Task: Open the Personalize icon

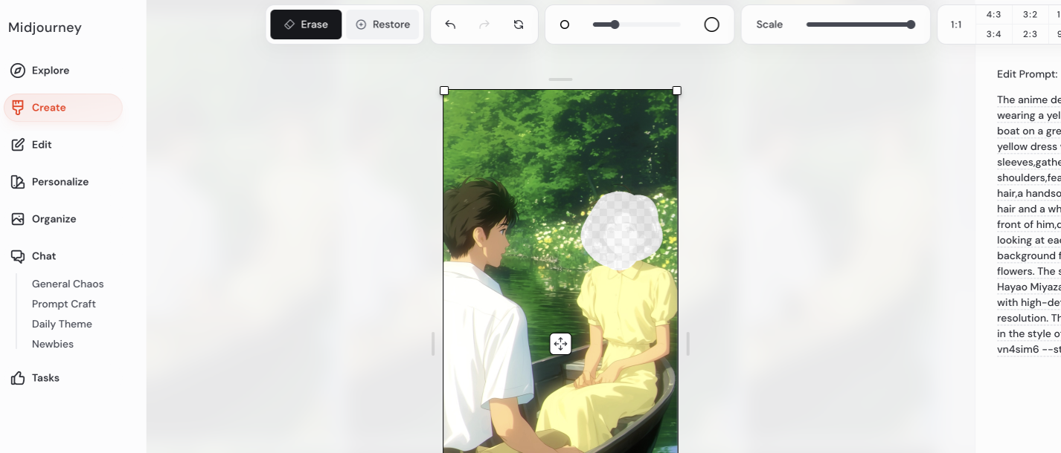Action: click(17, 182)
